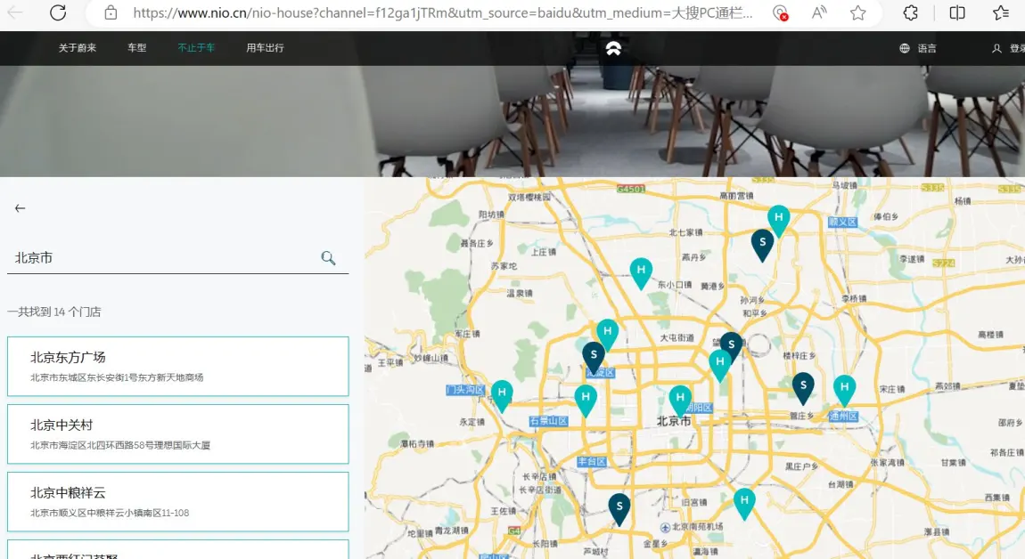Select the H marker above 石景山区
The width and height of the screenshot is (1025, 559).
(x=585, y=400)
